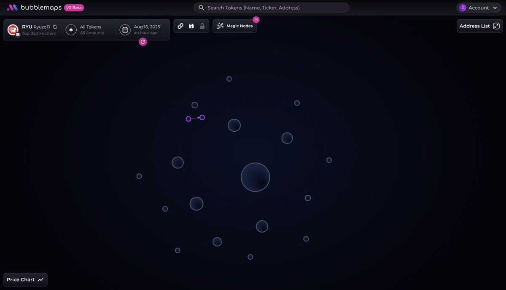Click the V2 Beta badge

coord(74,8)
